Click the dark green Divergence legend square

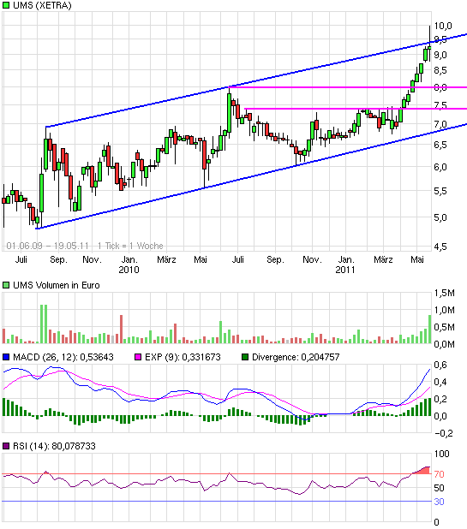245,357
